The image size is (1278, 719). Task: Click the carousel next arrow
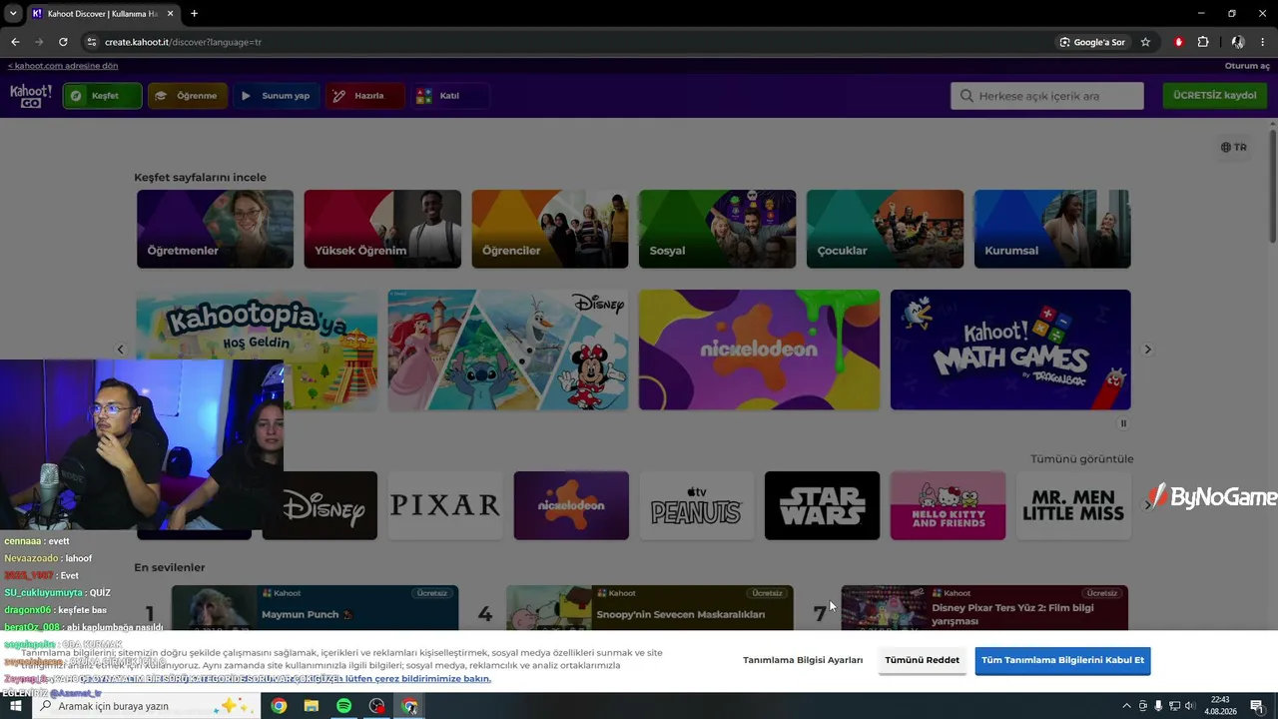pyautogui.click(x=1147, y=350)
